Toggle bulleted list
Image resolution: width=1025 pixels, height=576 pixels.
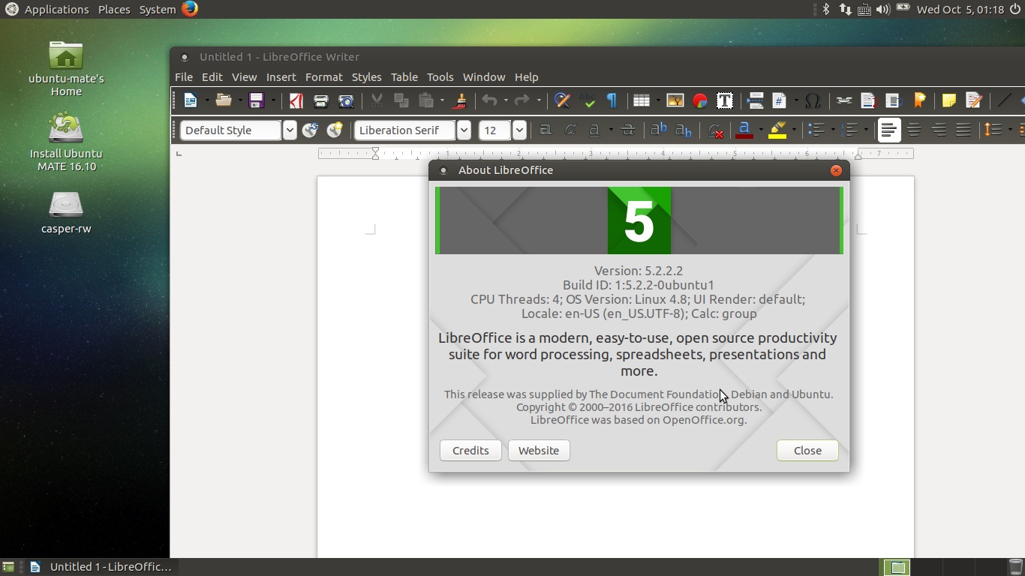point(817,130)
